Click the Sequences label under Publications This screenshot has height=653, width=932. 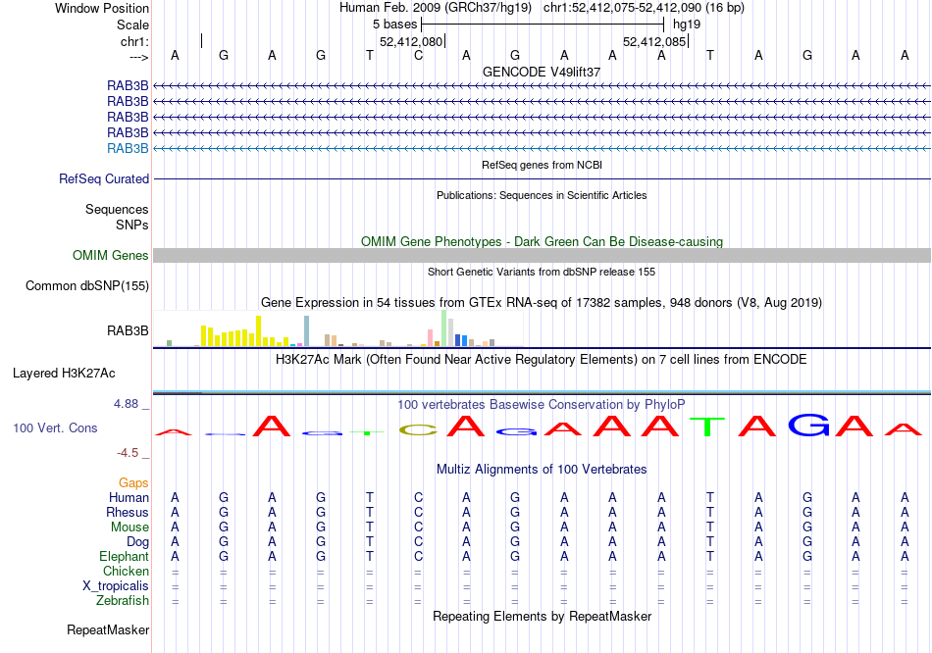click(117, 209)
